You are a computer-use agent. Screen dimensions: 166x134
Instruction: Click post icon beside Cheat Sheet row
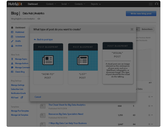click(x=43, y=106)
